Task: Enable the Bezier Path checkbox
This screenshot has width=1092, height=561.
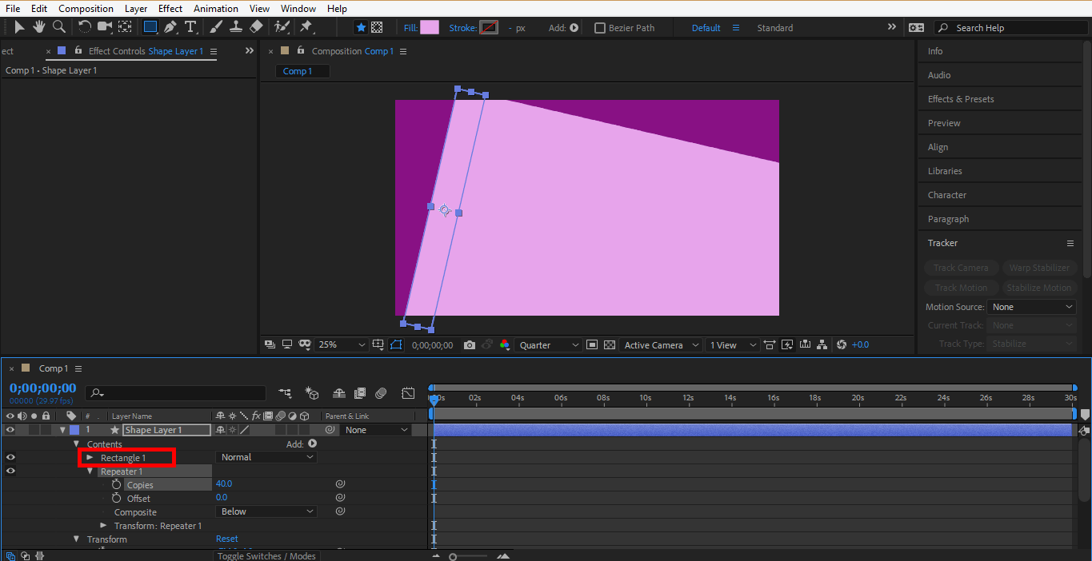Action: pos(600,28)
